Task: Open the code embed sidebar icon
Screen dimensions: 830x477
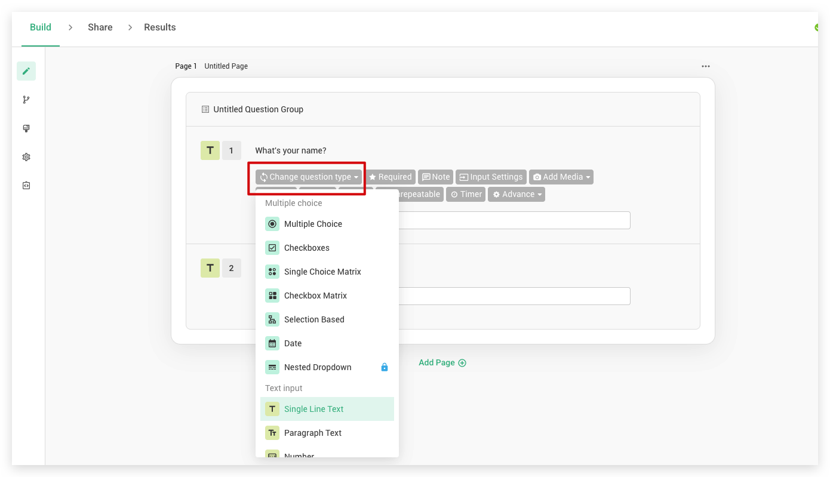Action: pyautogui.click(x=26, y=186)
